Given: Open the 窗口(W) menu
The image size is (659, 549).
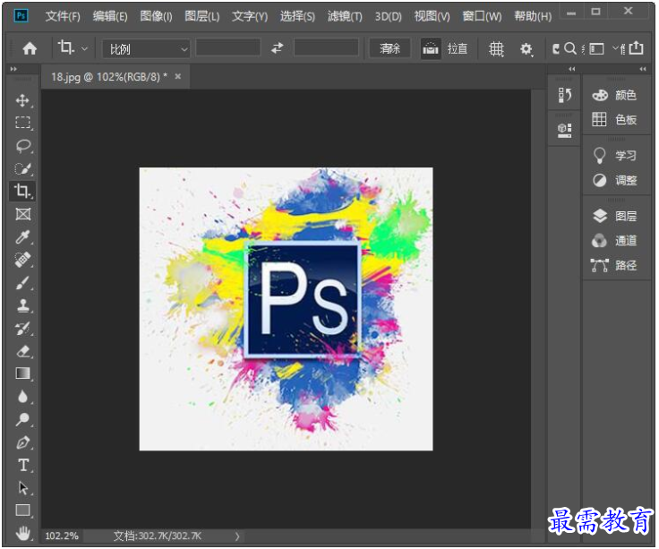Looking at the screenshot, I should [482, 16].
